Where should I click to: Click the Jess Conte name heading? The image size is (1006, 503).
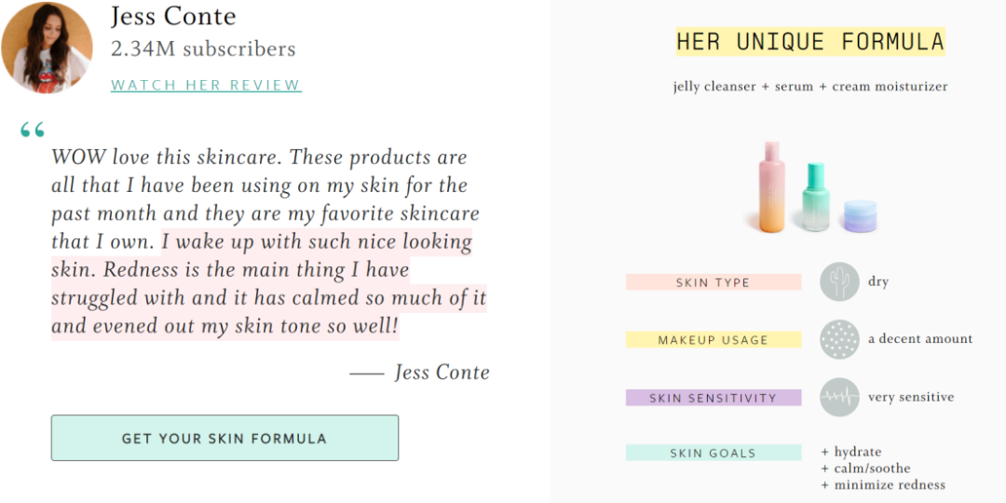(x=173, y=17)
